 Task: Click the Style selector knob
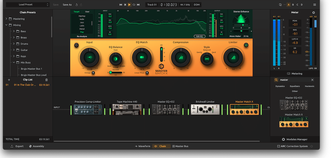click(207, 59)
